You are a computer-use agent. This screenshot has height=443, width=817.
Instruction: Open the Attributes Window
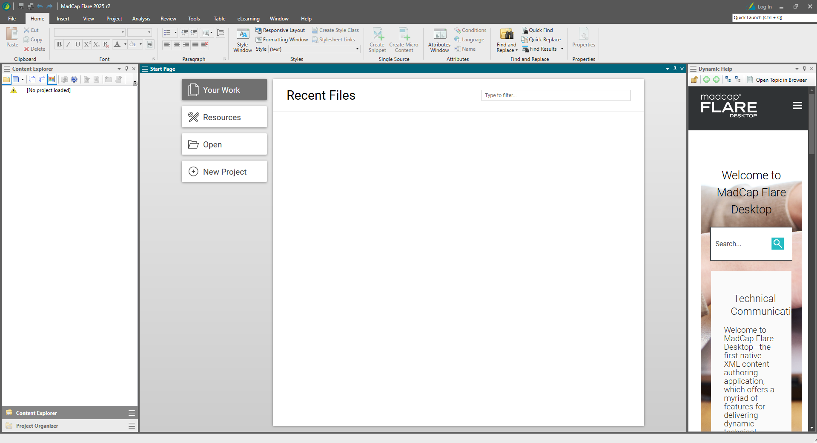(x=439, y=40)
